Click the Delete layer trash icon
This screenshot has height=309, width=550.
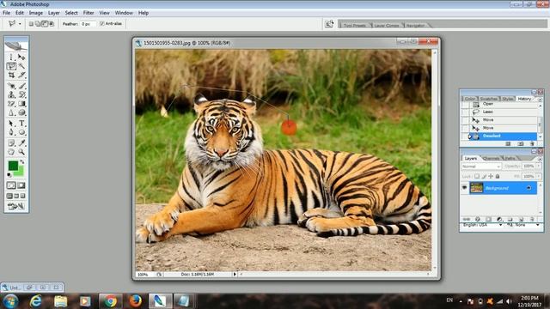point(532,220)
